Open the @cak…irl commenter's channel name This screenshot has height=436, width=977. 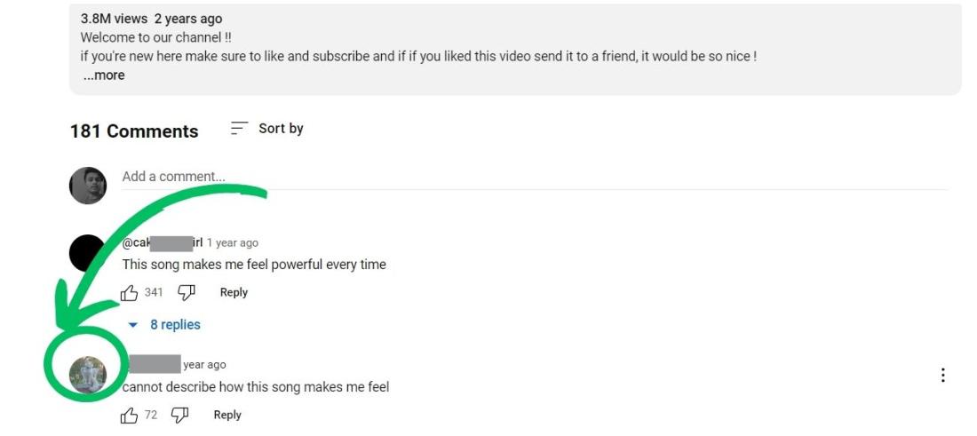click(163, 243)
